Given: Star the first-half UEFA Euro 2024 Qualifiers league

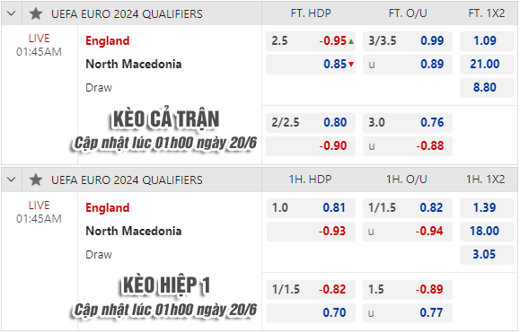Looking at the screenshot, I should (x=36, y=180).
